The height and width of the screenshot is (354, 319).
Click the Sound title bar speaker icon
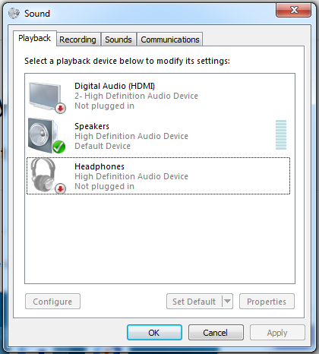(x=14, y=13)
